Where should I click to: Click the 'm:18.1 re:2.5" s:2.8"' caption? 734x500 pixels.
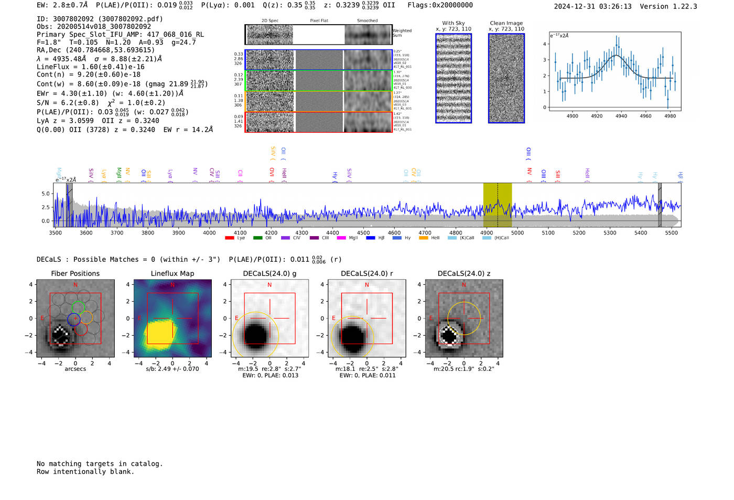tap(367, 369)
